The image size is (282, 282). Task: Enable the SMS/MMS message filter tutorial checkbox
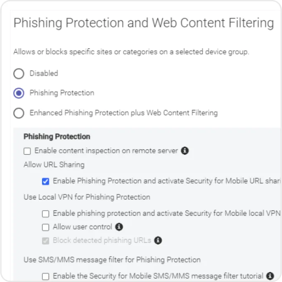[45, 276]
